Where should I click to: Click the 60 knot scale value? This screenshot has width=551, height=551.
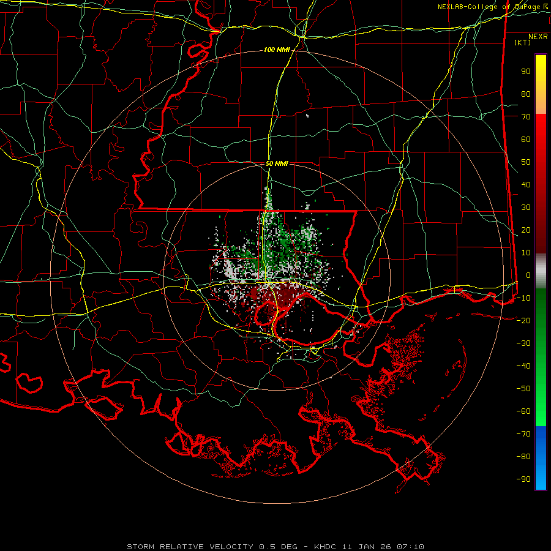click(526, 140)
